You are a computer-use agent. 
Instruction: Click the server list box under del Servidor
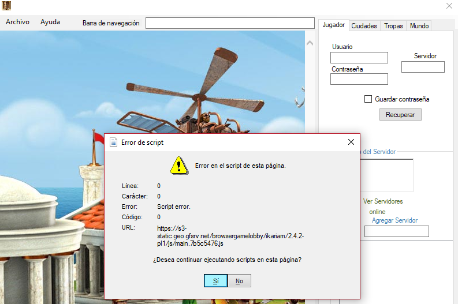point(387,175)
